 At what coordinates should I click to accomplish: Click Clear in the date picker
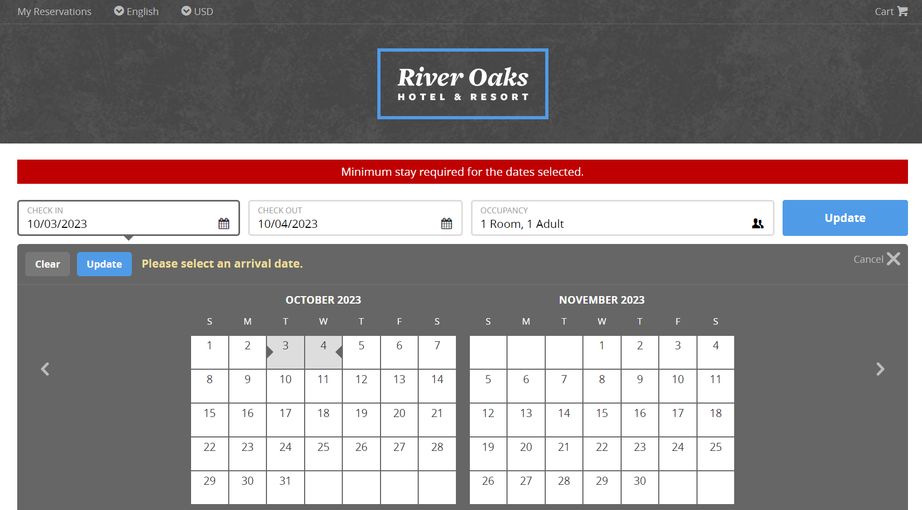coord(47,264)
